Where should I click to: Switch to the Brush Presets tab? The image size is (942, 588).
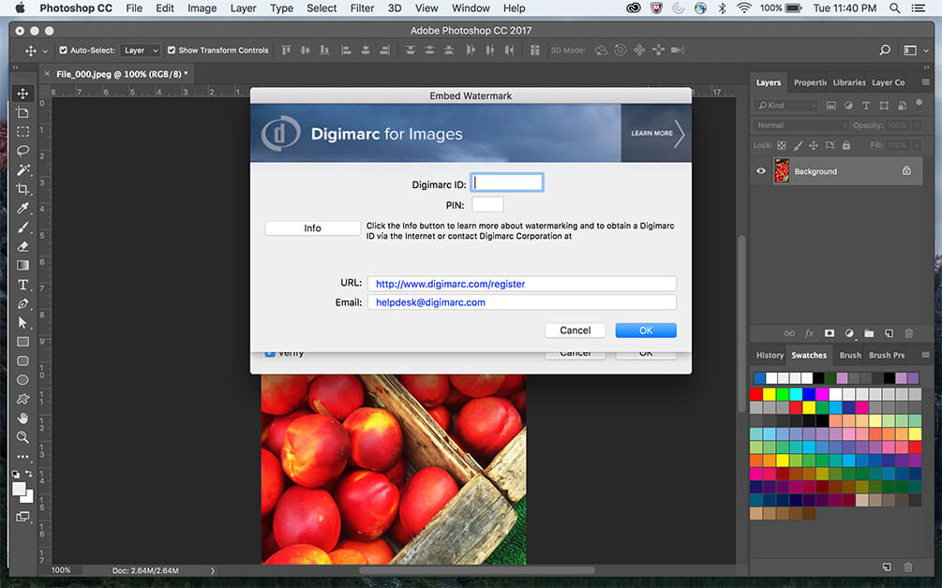(x=887, y=355)
